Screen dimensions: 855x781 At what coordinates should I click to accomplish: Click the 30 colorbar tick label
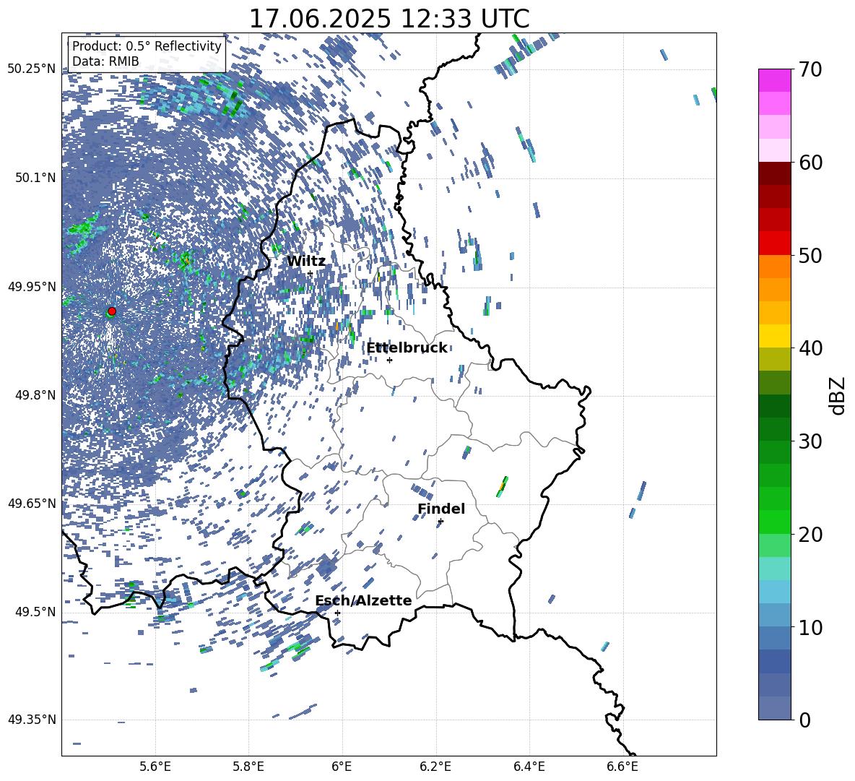(810, 441)
